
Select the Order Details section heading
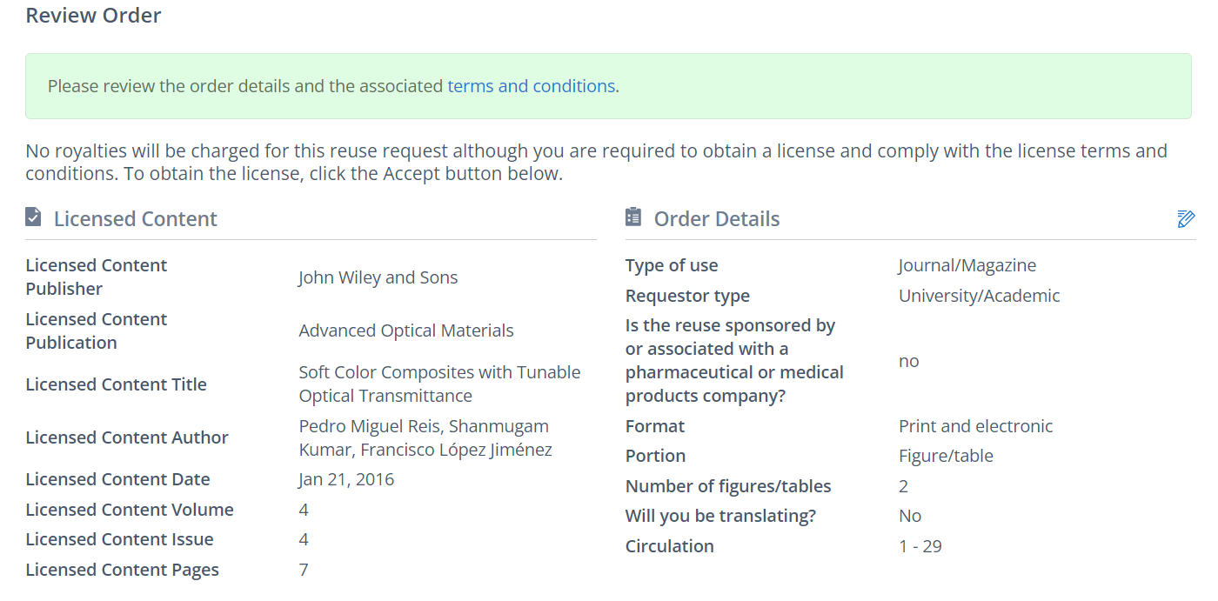(x=716, y=219)
